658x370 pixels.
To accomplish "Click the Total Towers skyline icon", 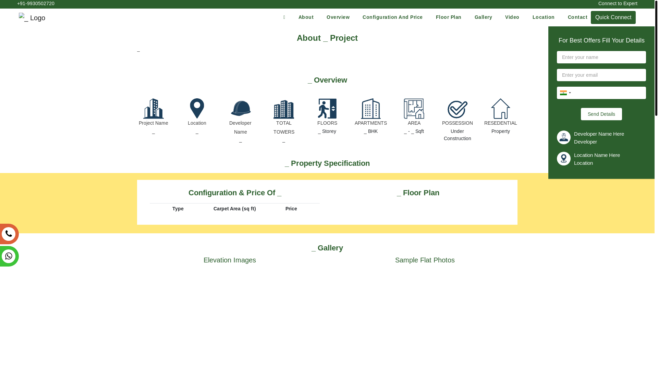I will coord(284,109).
